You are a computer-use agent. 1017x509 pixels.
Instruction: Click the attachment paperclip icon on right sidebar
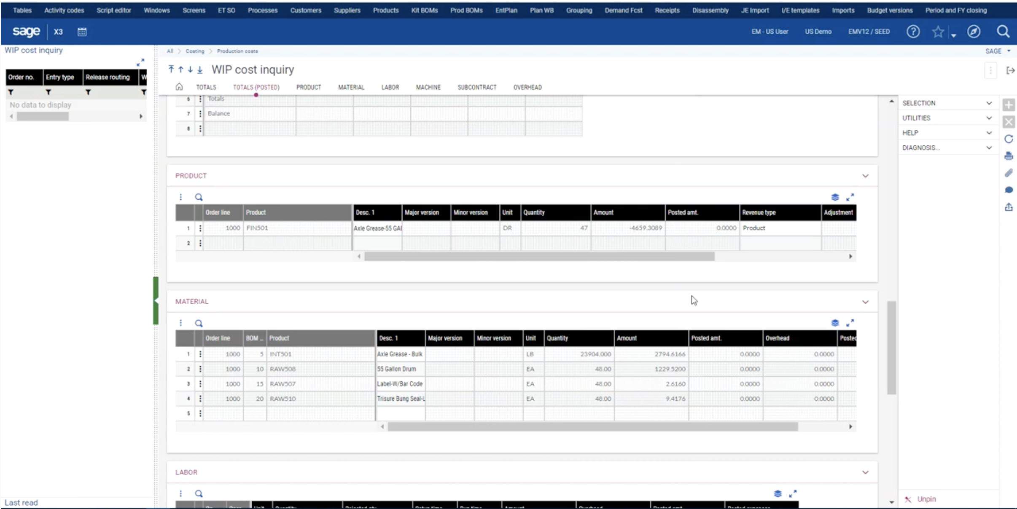click(x=1009, y=173)
